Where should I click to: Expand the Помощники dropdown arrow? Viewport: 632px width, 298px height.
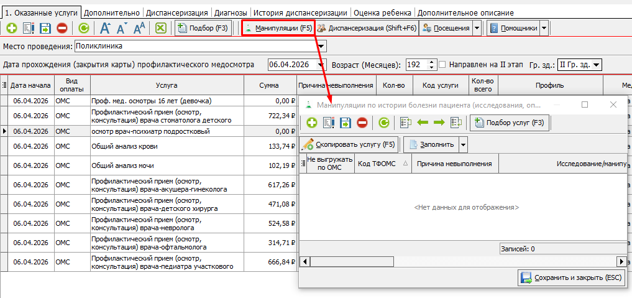[x=544, y=28]
